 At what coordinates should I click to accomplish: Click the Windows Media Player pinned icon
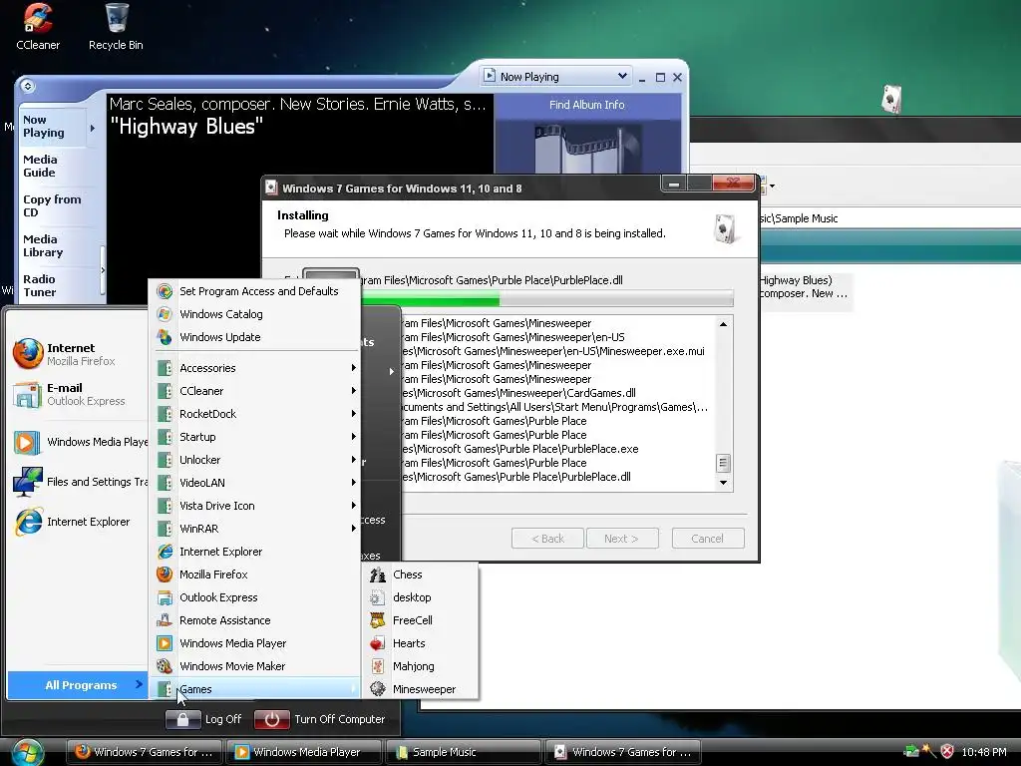coord(26,442)
